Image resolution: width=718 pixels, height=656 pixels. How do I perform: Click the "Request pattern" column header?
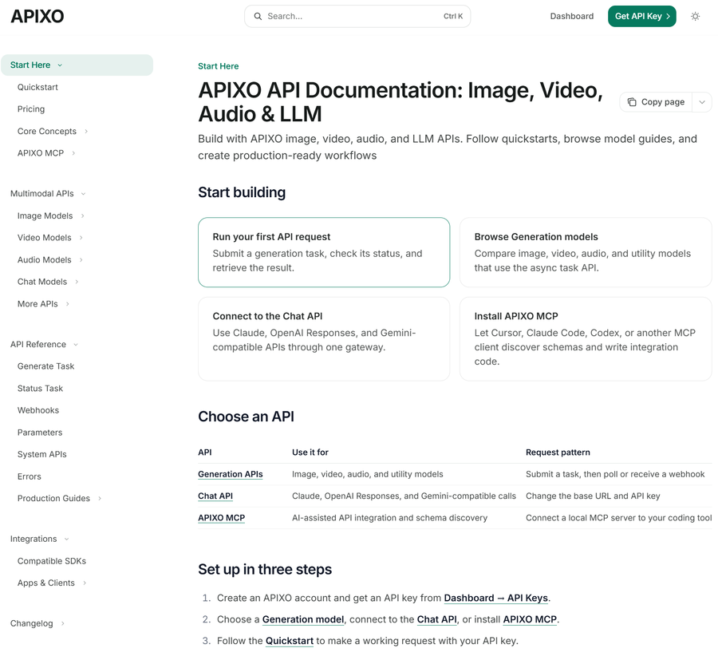point(558,452)
